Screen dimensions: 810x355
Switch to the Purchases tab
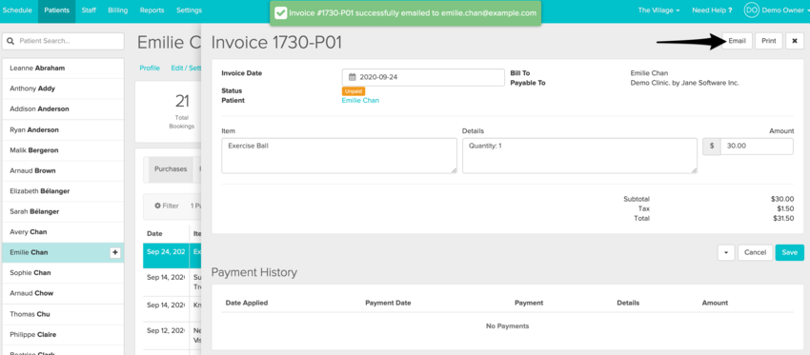[x=171, y=169]
